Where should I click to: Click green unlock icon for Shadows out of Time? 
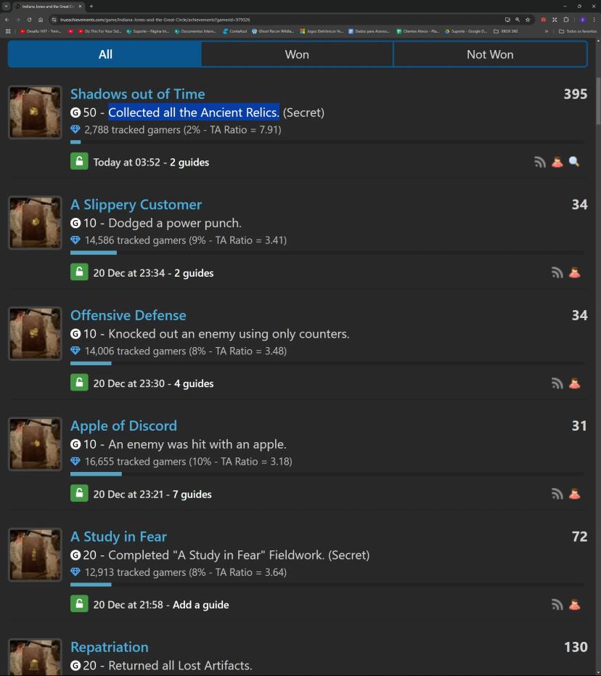pyautogui.click(x=79, y=162)
